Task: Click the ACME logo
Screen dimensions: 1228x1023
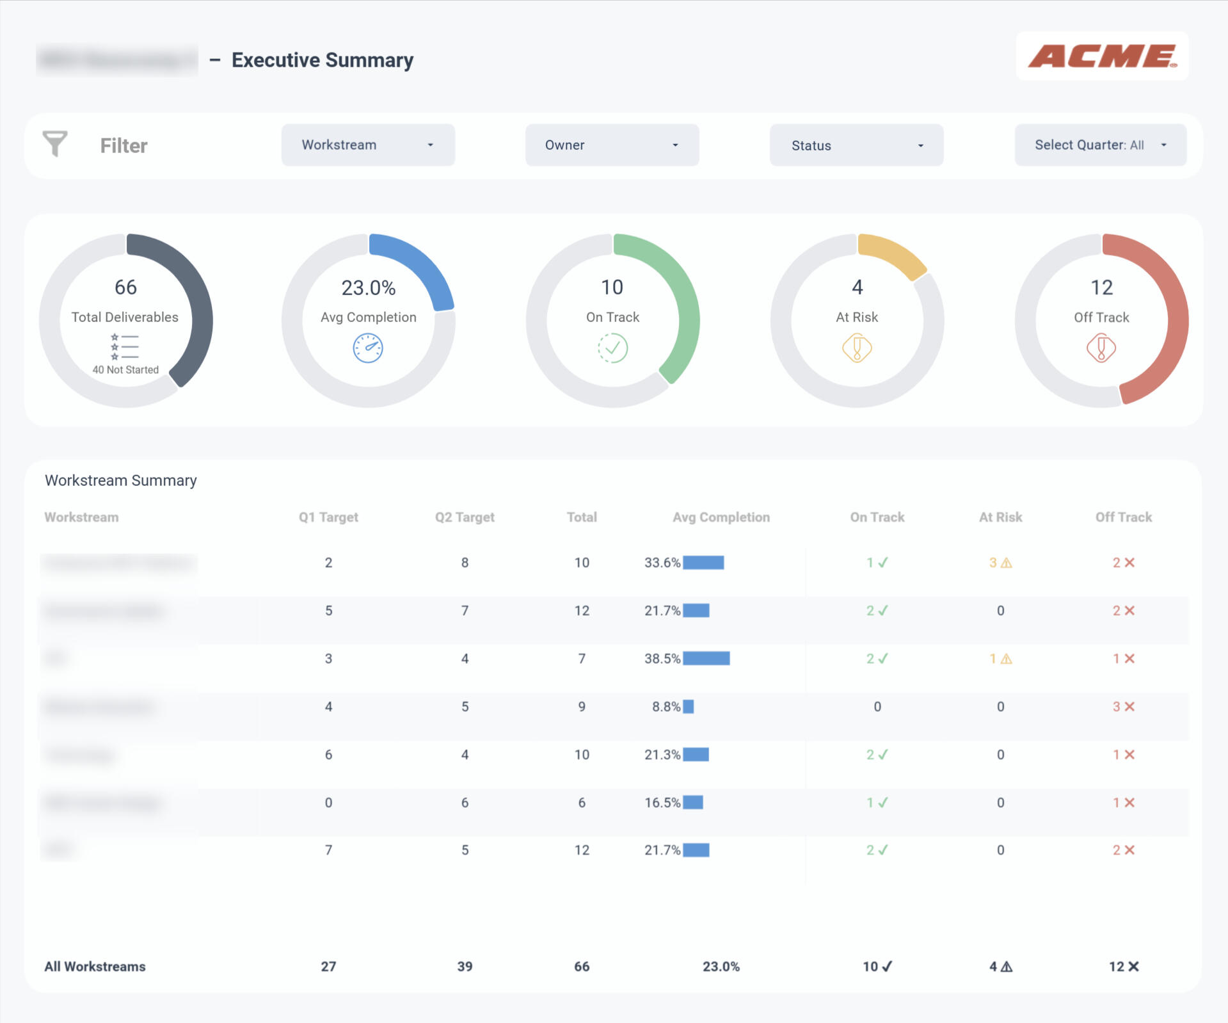Action: tap(1102, 56)
